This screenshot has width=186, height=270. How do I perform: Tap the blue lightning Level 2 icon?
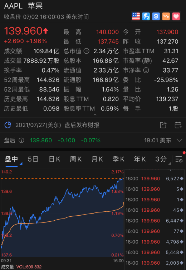pos(146,16)
